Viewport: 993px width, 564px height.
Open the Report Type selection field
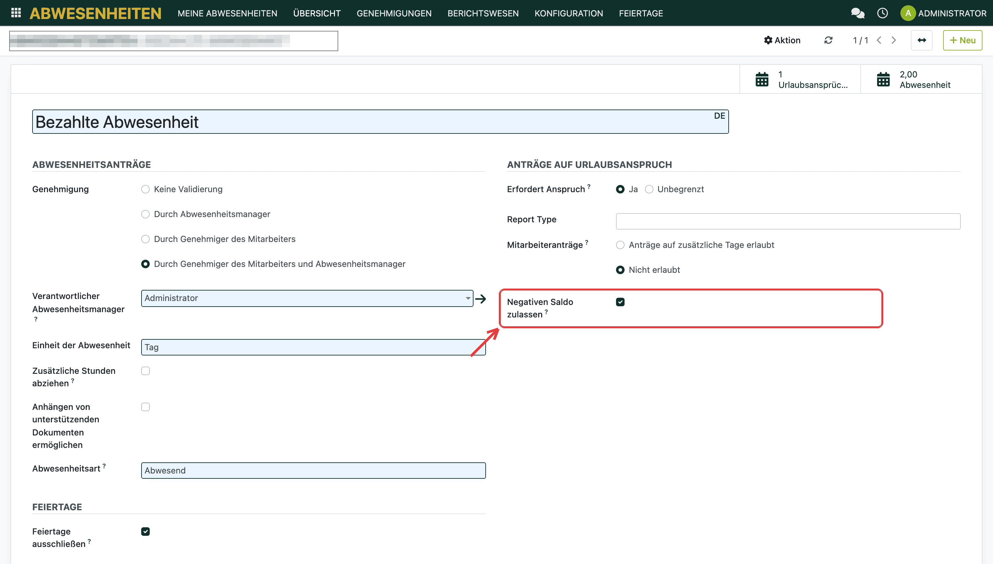pyautogui.click(x=788, y=221)
